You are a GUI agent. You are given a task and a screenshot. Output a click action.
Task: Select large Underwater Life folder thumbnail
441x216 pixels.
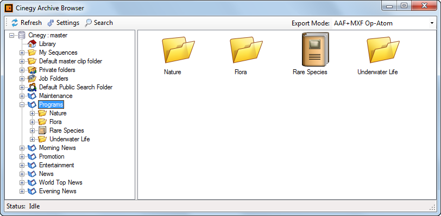pos(383,50)
